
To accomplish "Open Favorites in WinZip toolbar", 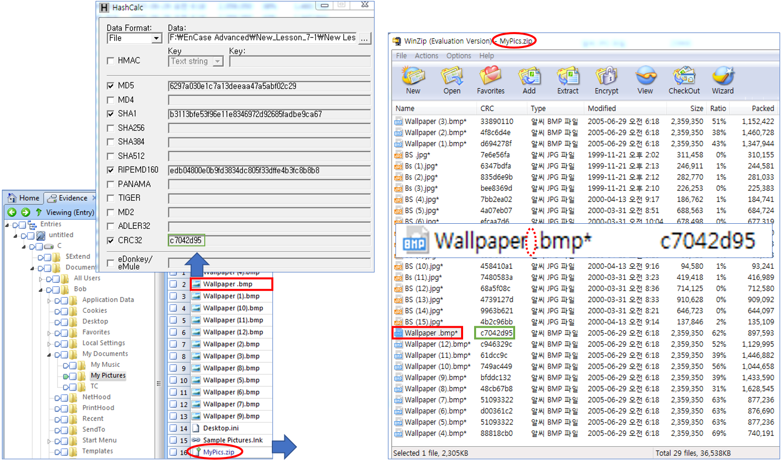I will 490,76.
